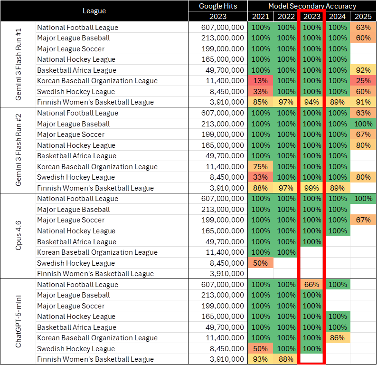The image size is (377, 365).
Task: Click 60% in Run #1 Swedish Hockey League row
Action: point(363,91)
